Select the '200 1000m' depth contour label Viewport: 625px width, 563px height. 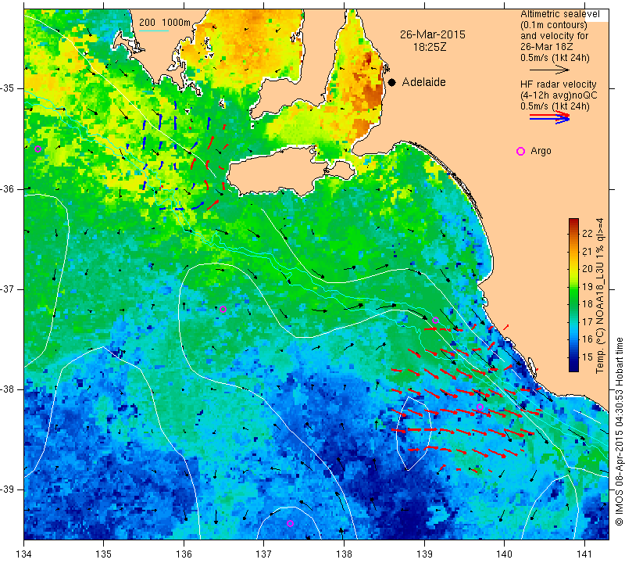(x=165, y=23)
